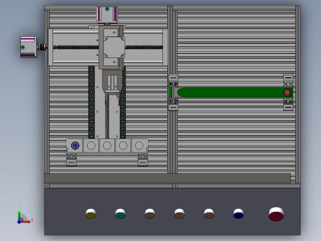This screenshot has height=241, width=321.
Task: Click the long grey-brown bar above the control panel
Action: (x=167, y=178)
